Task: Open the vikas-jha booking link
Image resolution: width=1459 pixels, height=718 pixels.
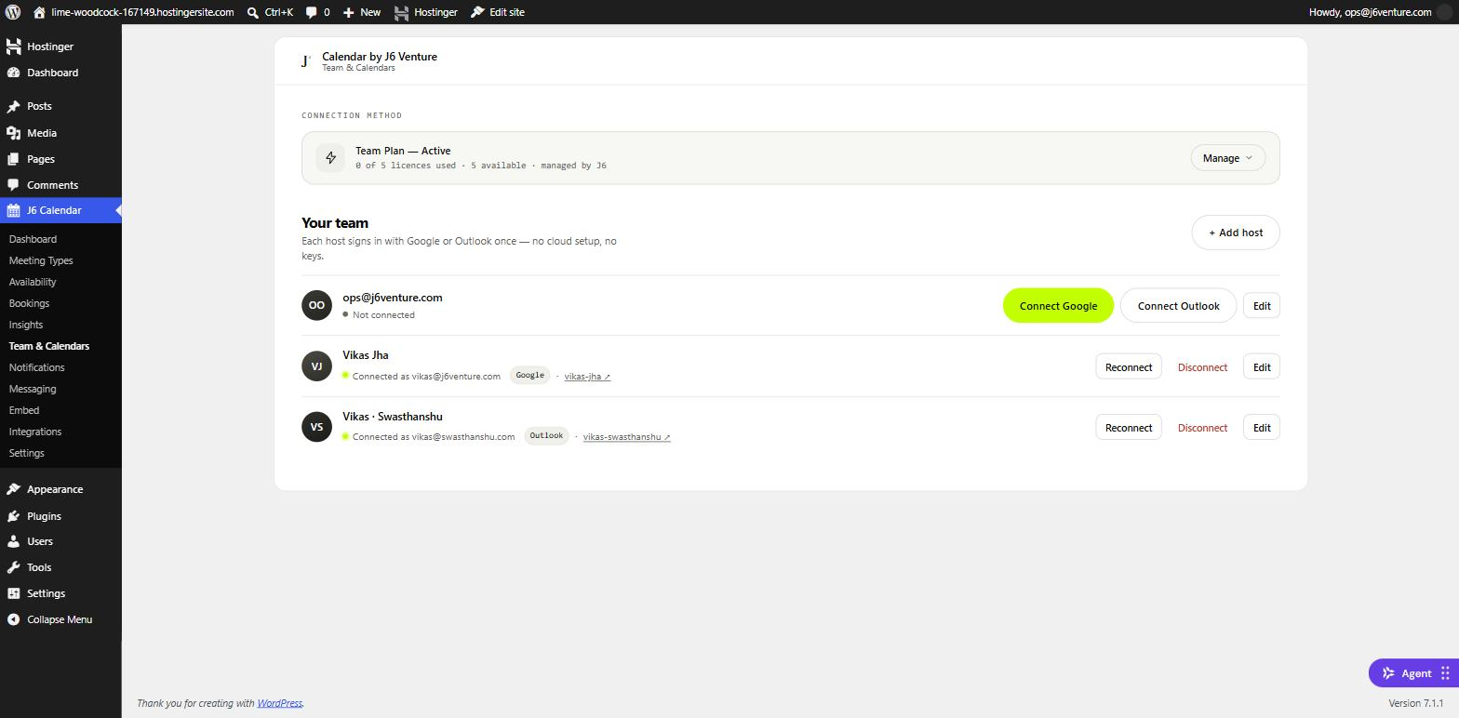Action: pyautogui.click(x=587, y=377)
